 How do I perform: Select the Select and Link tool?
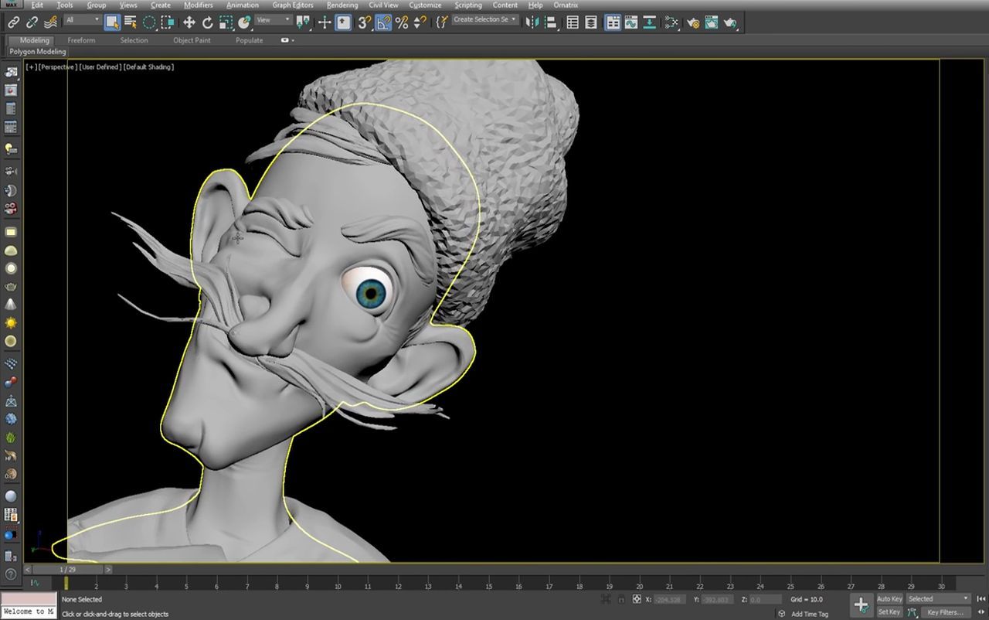pyautogui.click(x=12, y=22)
